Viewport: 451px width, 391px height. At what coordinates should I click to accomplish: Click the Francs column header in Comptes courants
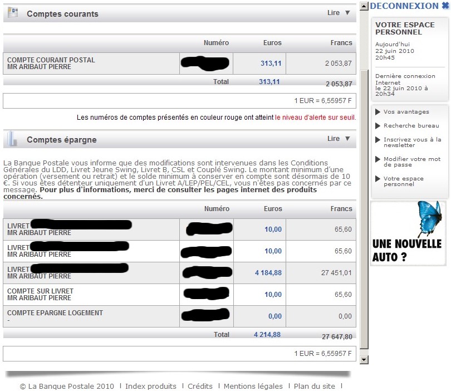pyautogui.click(x=341, y=42)
